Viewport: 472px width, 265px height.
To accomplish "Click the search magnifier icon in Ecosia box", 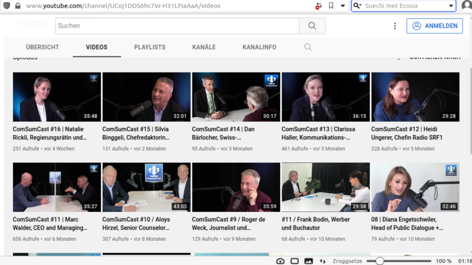I will (x=357, y=6).
